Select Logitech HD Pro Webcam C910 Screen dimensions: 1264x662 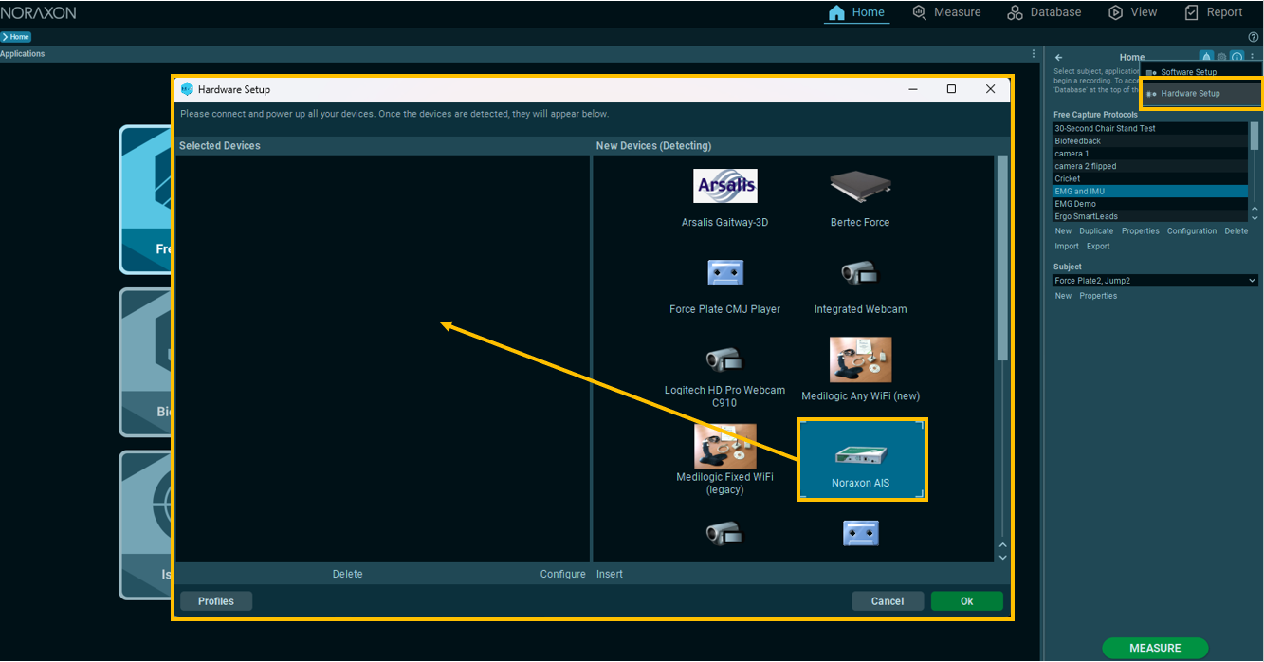tap(724, 360)
